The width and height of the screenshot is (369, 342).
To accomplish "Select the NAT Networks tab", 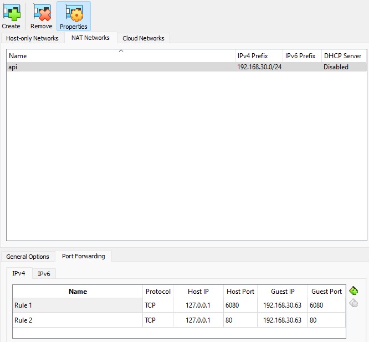I will (90, 38).
